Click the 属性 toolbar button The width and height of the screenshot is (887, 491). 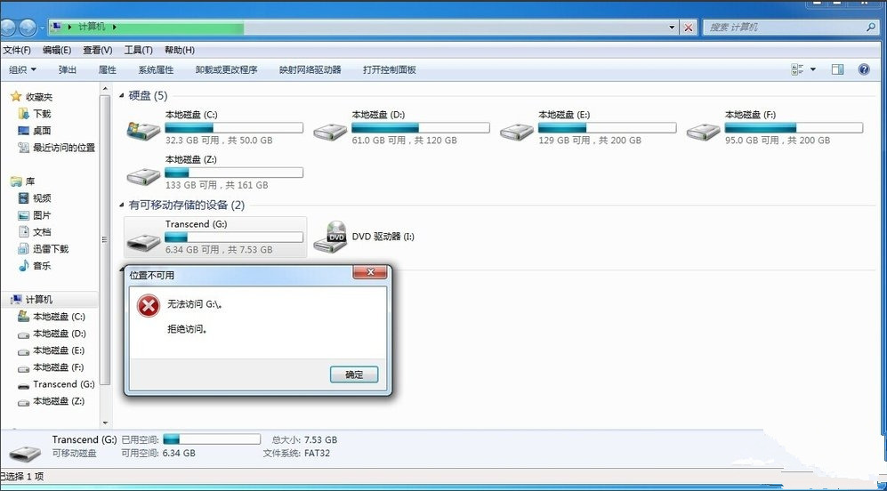tap(107, 69)
